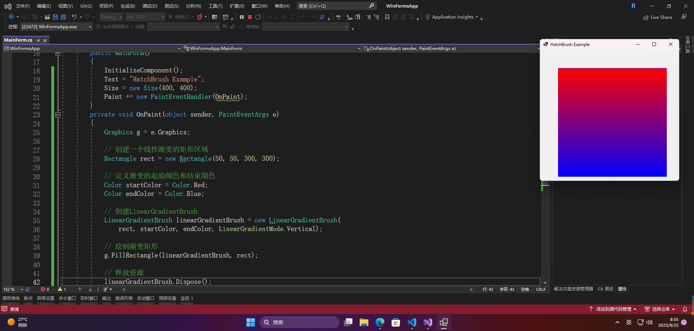Open the 调试(D) menu
Viewport: 694px width, 331px height.
click(150, 6)
